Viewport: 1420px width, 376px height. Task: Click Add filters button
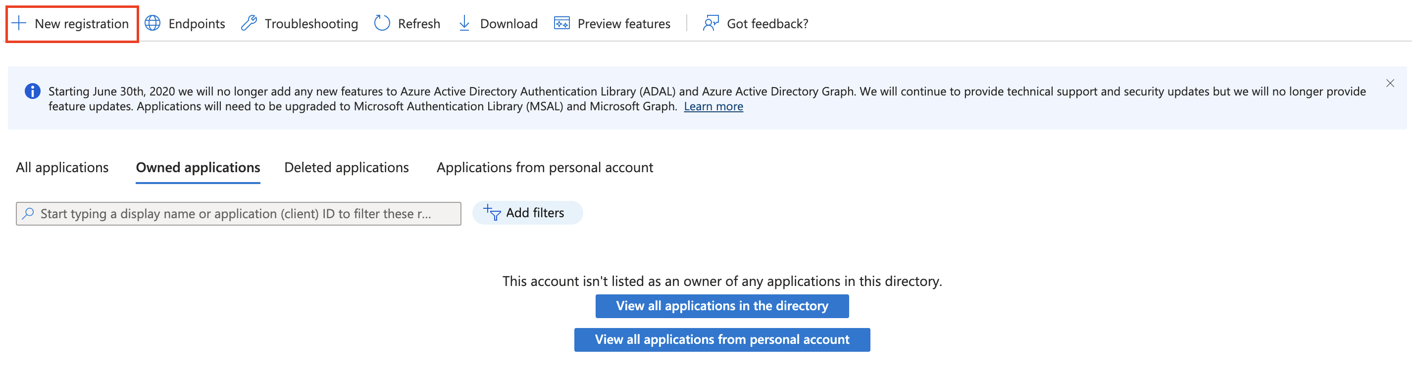[x=527, y=213]
